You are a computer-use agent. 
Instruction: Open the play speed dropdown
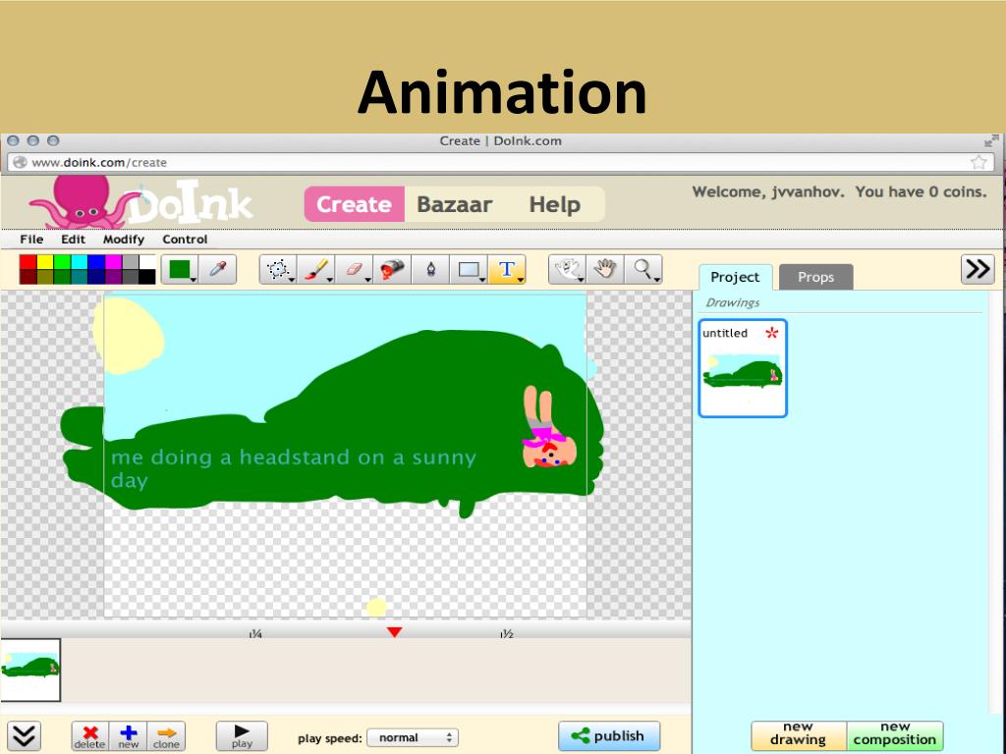(414, 738)
